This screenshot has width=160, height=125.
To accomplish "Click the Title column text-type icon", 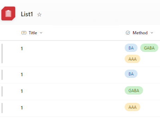I will click(x=24, y=33).
